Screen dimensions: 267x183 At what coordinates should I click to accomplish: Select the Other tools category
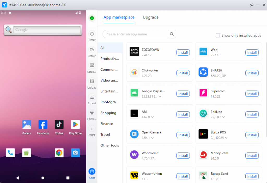pyautogui.click(x=110, y=145)
